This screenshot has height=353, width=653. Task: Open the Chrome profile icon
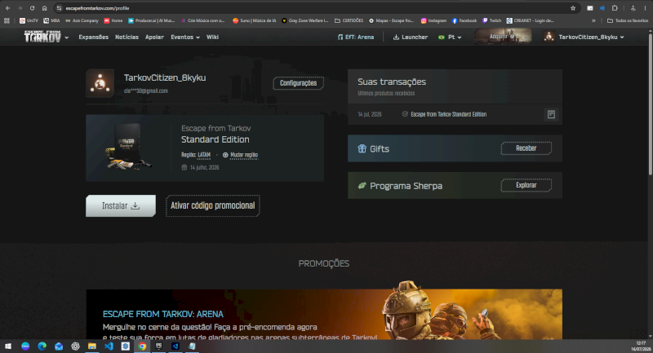coord(633,8)
